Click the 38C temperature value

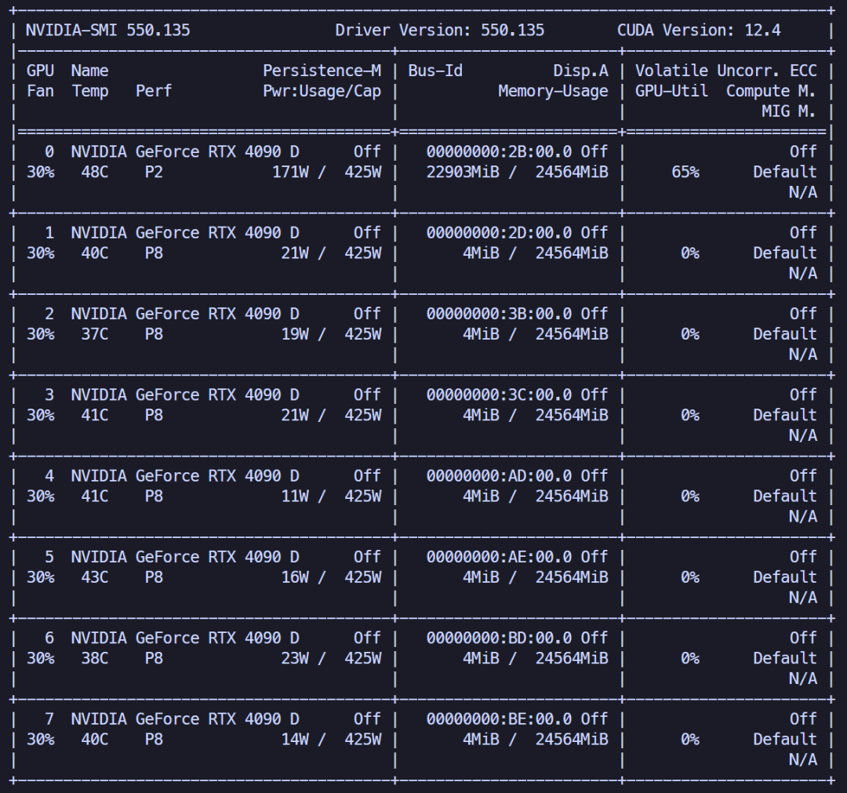(x=95, y=659)
